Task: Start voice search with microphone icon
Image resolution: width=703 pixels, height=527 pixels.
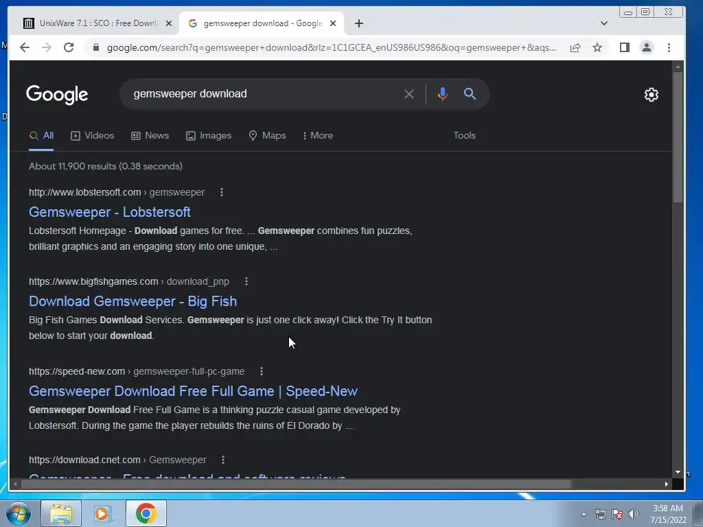Action: coord(443,93)
